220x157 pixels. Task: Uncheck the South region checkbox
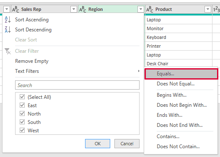pos(22,122)
